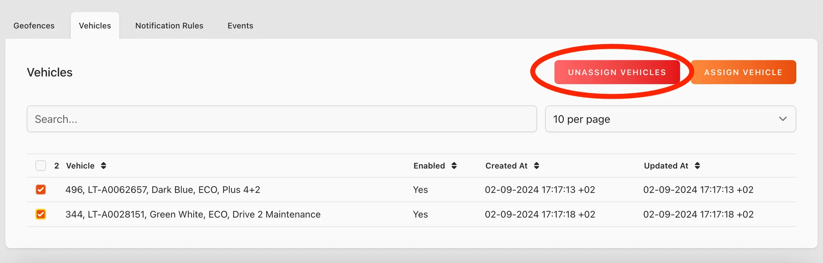This screenshot has width=823, height=263.
Task: Click Enabled Yes for vehicle 496
Action: point(421,190)
